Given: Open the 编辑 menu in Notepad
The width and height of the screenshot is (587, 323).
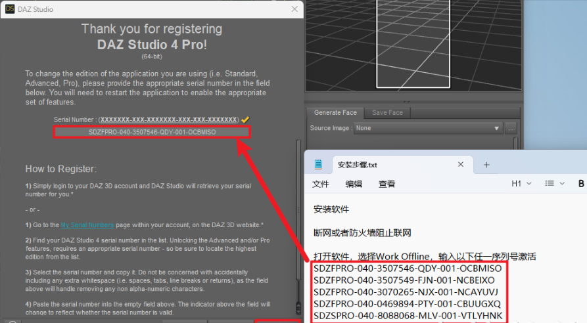Looking at the screenshot, I should tap(354, 184).
